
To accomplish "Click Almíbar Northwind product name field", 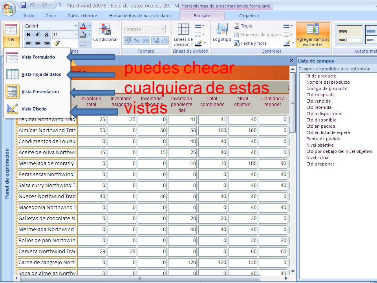I will click(x=47, y=130).
